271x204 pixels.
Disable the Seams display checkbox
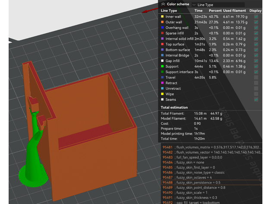[256, 99]
